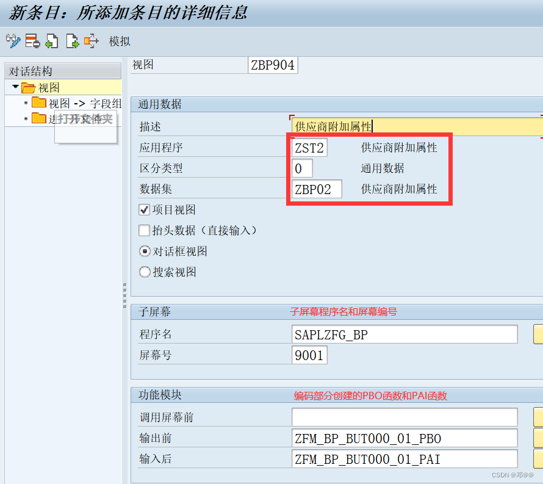The width and height of the screenshot is (543, 484).
Task: Click the 区分类型 field with value 0
Action: point(302,168)
